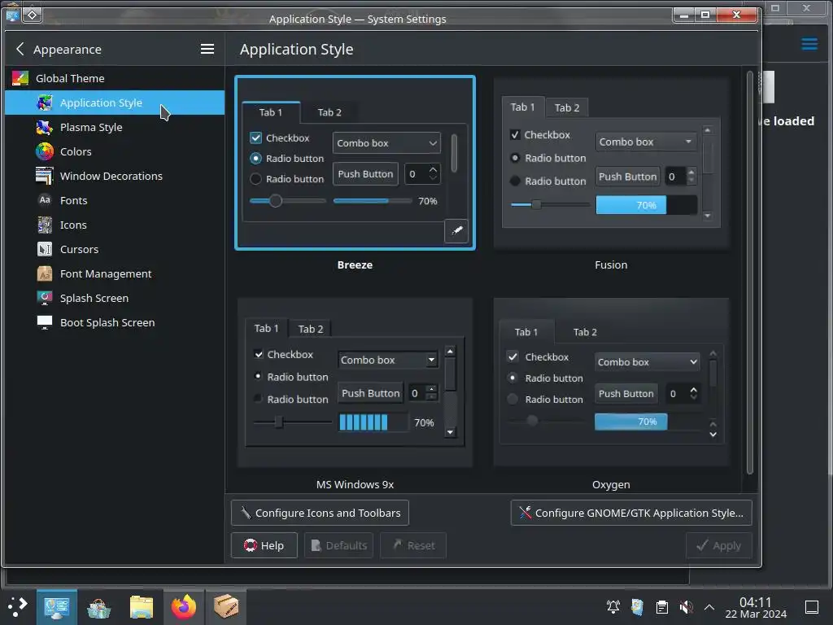The width and height of the screenshot is (833, 625).
Task: Click the slider handle in MS Windows 9x preview
Action: point(278,422)
